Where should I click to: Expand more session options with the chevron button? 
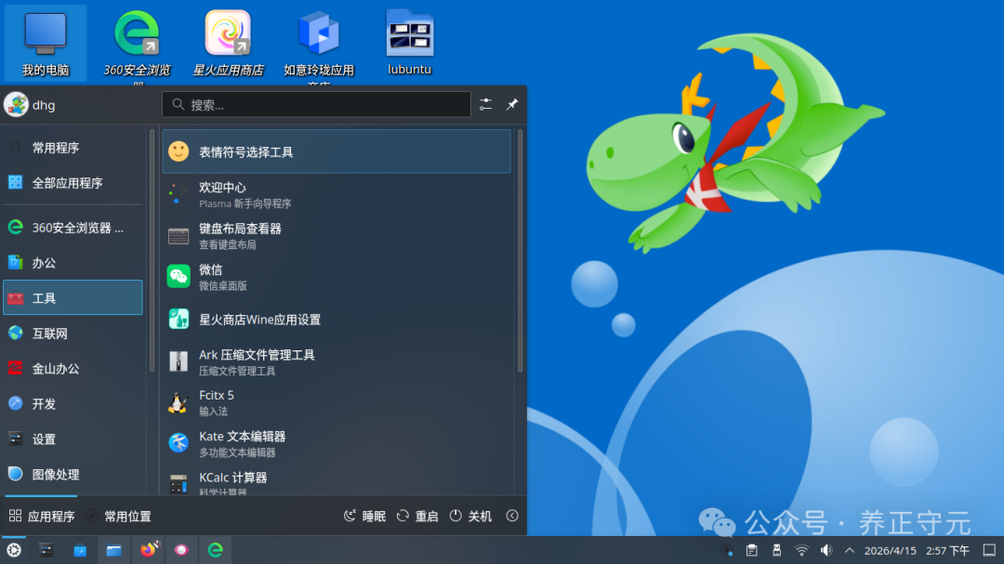click(x=512, y=516)
